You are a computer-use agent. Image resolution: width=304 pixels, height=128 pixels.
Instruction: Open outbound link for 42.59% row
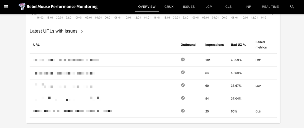(x=183, y=72)
